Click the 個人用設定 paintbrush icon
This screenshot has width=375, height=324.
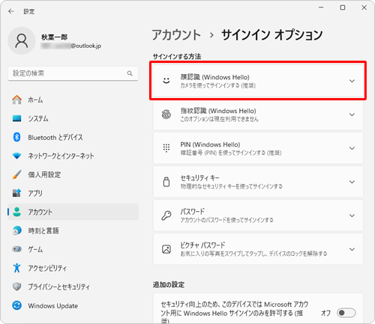click(16, 174)
